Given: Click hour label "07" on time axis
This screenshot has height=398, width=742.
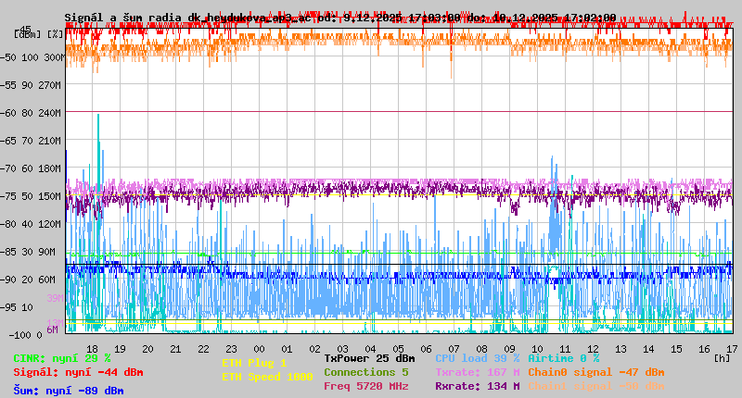Looking at the screenshot, I should 454,349.
